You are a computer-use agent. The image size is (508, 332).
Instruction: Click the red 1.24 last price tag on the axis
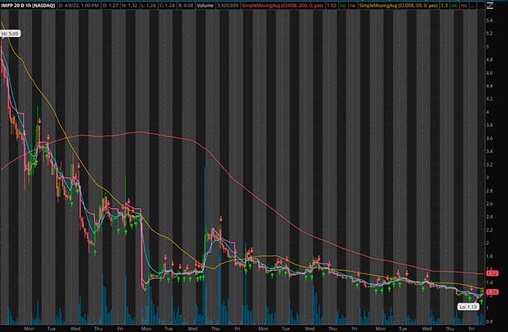coord(492,292)
